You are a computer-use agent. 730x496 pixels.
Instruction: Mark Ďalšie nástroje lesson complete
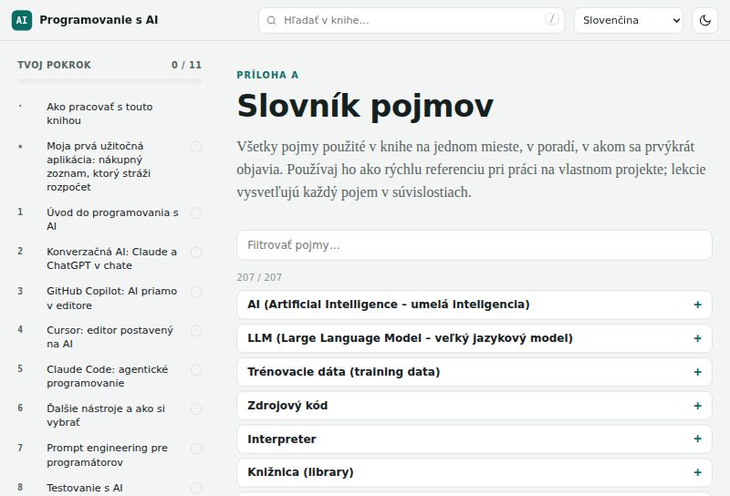click(x=196, y=409)
